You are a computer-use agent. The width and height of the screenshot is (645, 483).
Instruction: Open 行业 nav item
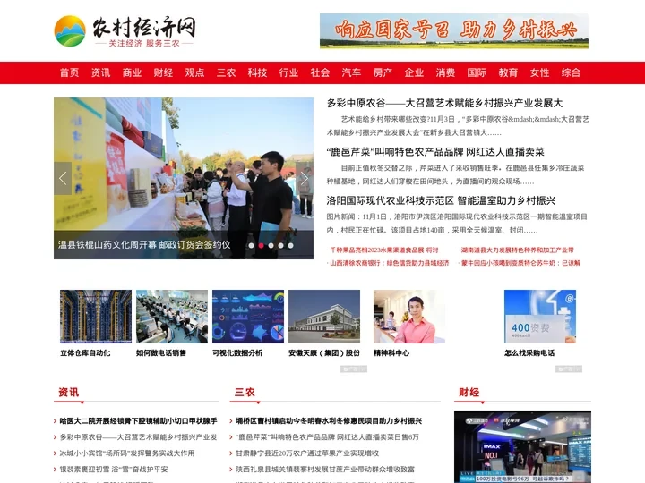pyautogui.click(x=288, y=72)
